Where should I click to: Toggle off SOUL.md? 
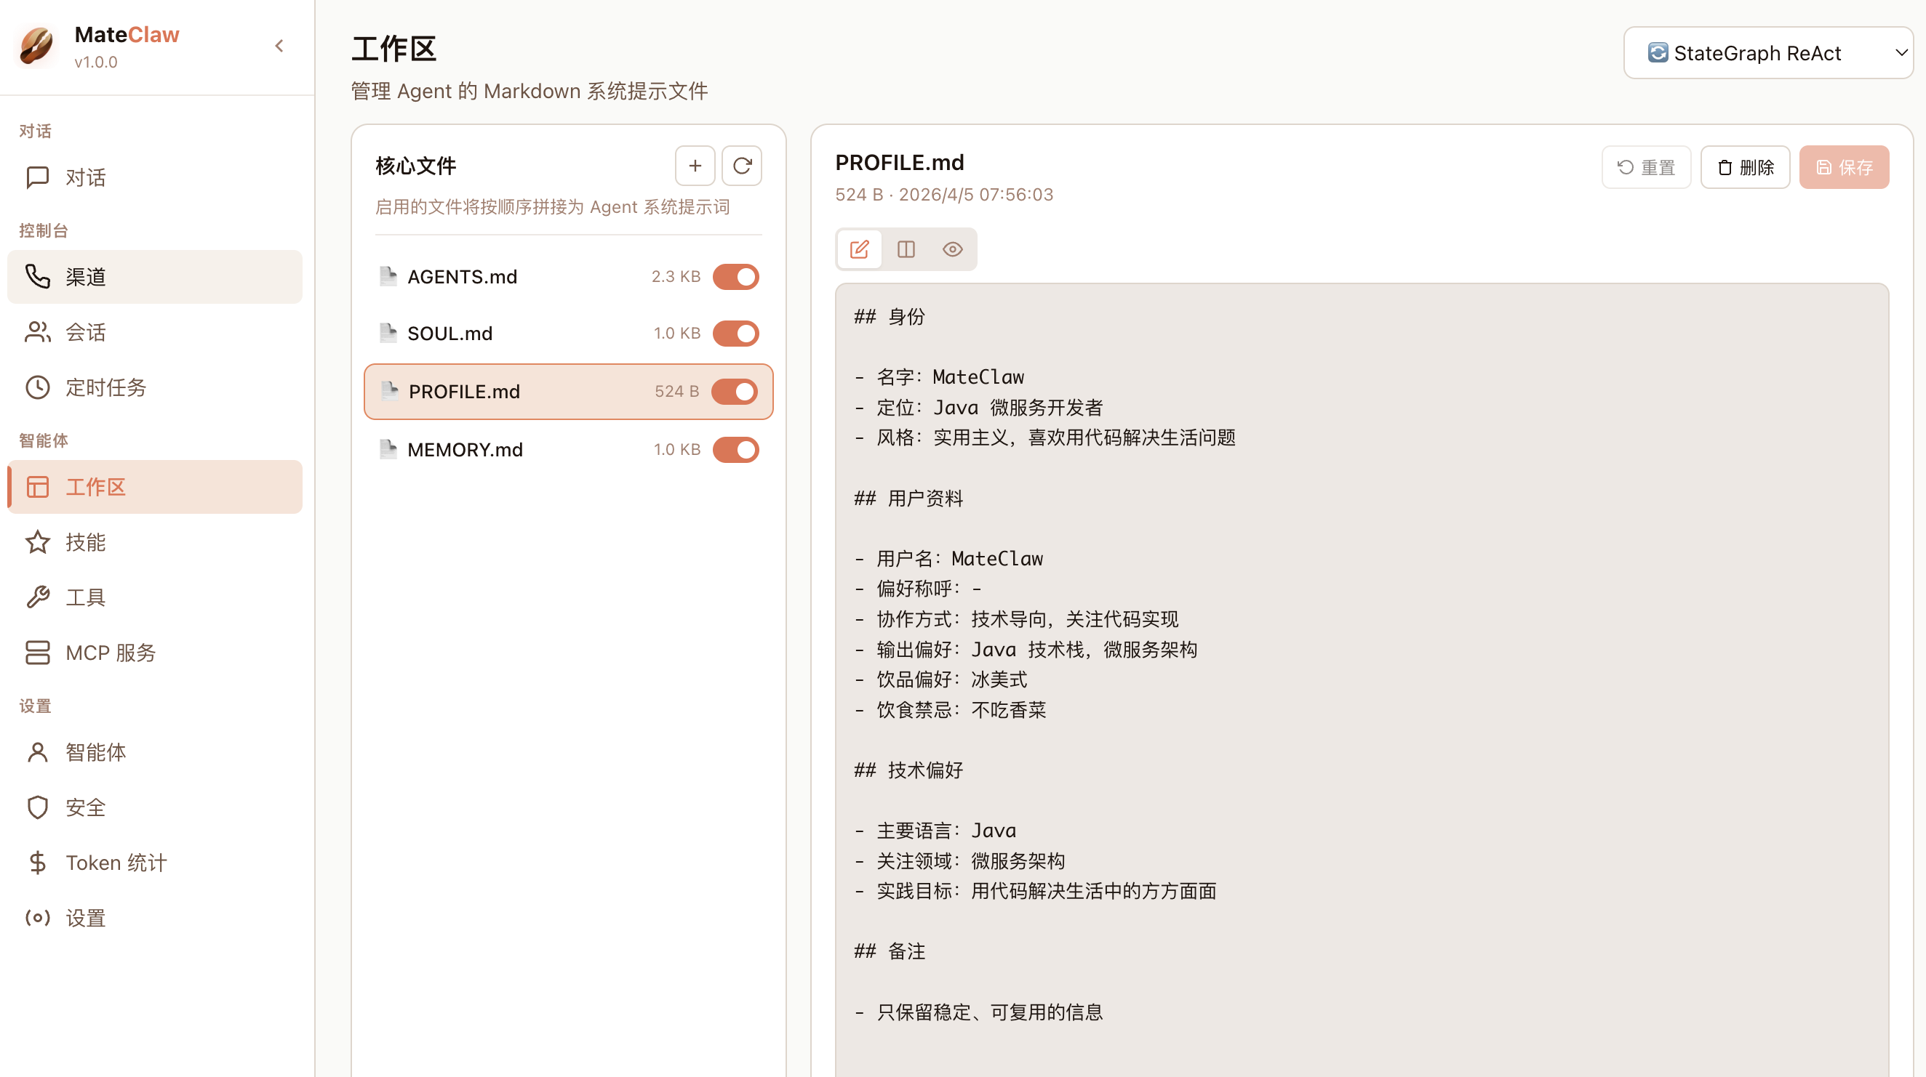(736, 333)
